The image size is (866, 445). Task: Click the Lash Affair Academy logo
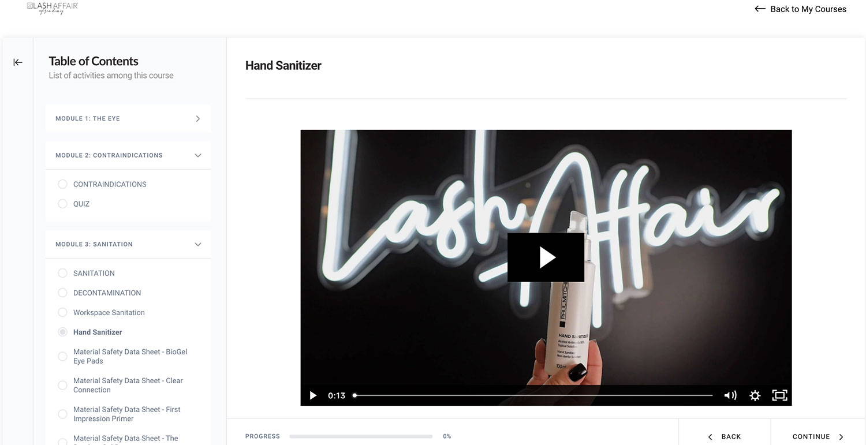coord(53,8)
